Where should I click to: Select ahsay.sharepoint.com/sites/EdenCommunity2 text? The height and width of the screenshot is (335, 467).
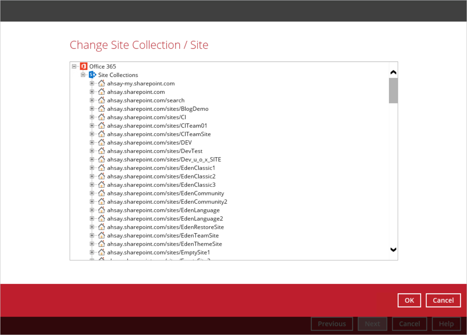click(x=167, y=201)
